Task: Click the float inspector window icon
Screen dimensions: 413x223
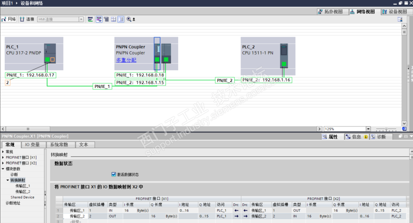Action: click(x=400, y=136)
